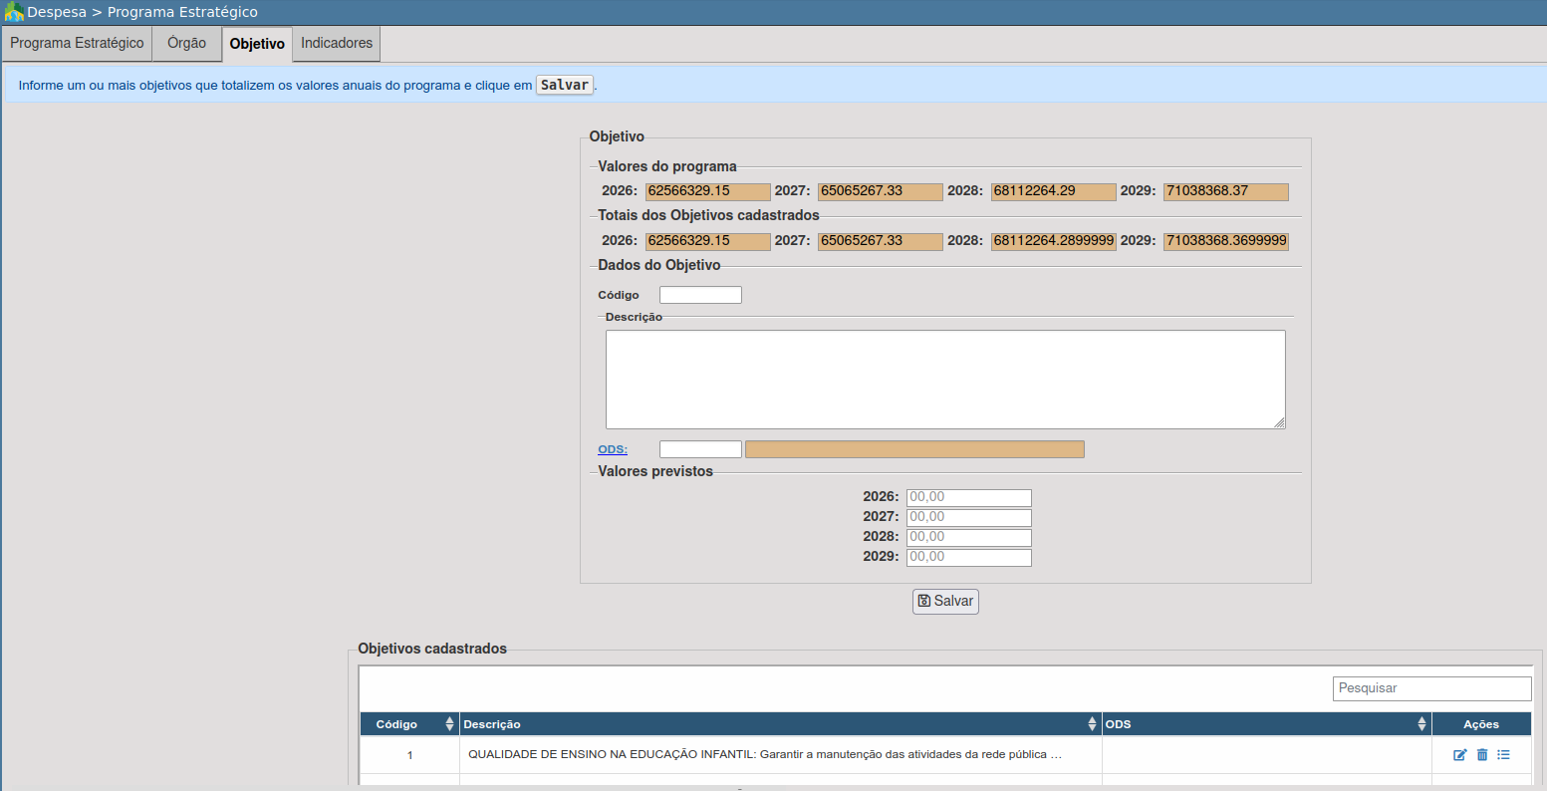The image size is (1547, 791).
Task: Select the QUALIDADE DE ENSINO objective row
Action: click(765, 755)
